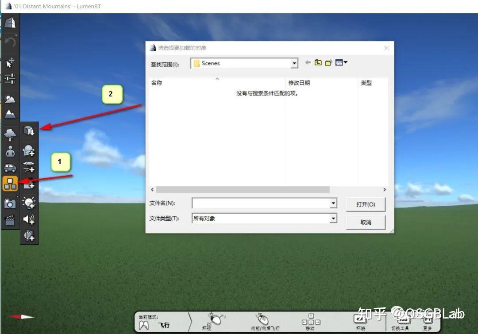Click the 取消 cancel button
The image size is (478, 334).
click(366, 222)
